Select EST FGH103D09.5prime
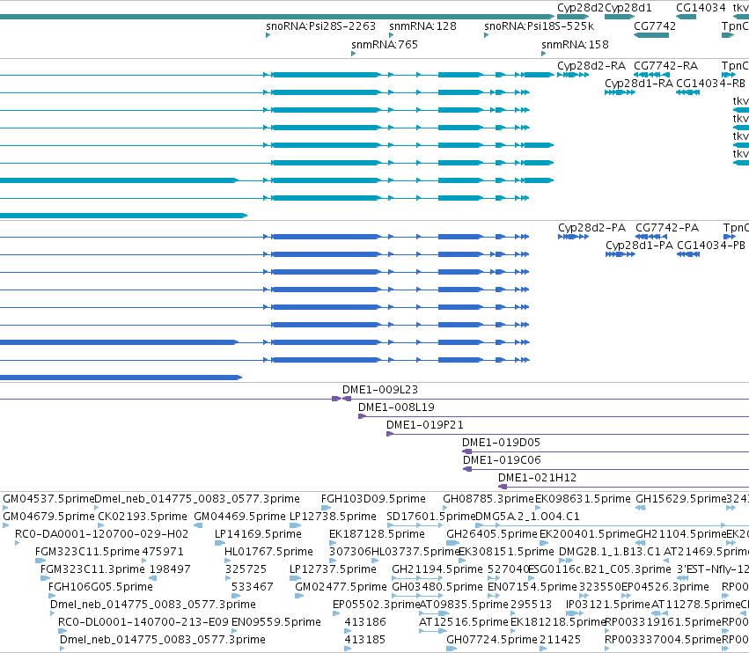The width and height of the screenshot is (749, 653). coord(373,499)
